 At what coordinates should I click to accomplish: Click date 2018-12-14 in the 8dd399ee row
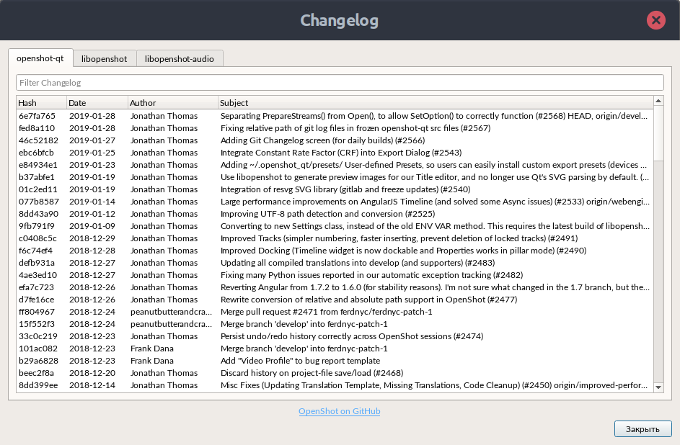92,385
